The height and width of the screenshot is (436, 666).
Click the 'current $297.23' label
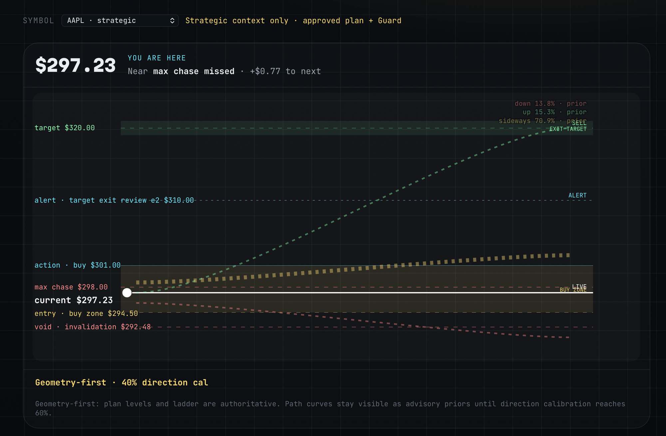point(74,300)
